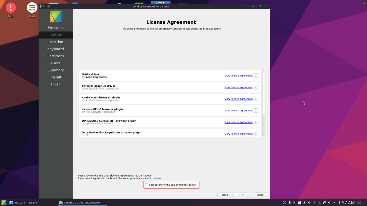
Task: Click the license list scrollbar up arrow
Action: [x=264, y=70]
